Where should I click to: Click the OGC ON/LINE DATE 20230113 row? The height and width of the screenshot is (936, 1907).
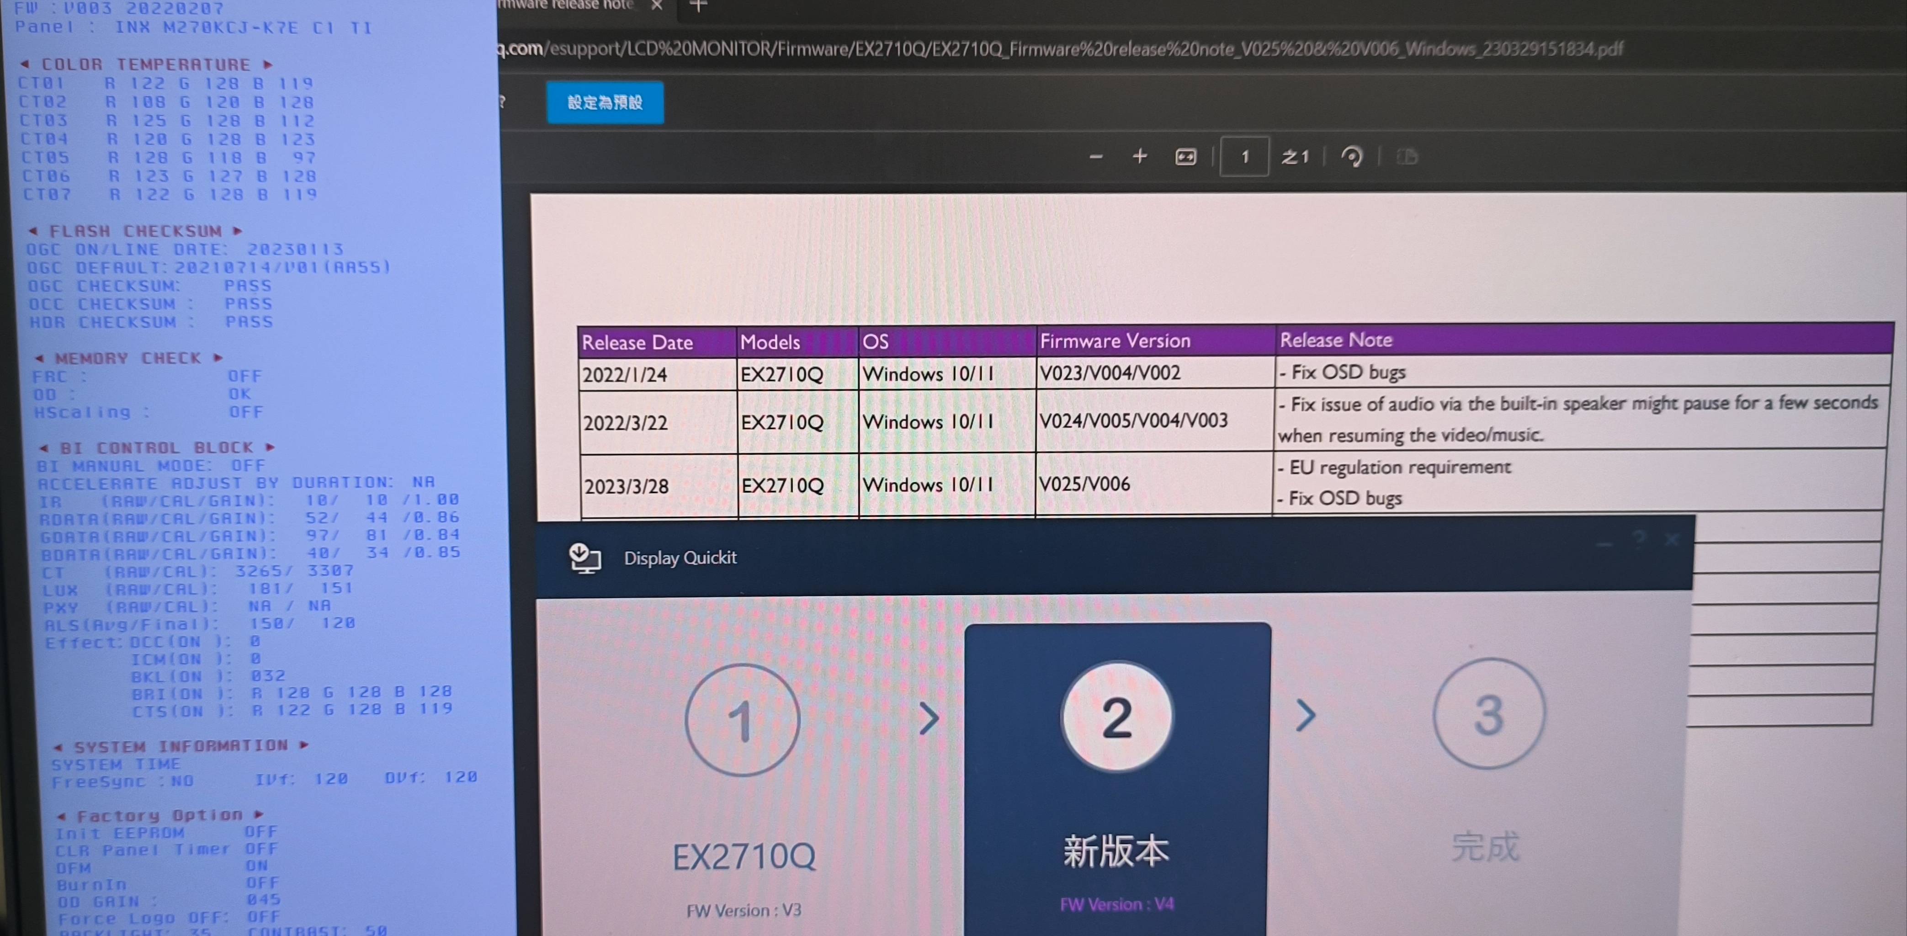tap(185, 250)
